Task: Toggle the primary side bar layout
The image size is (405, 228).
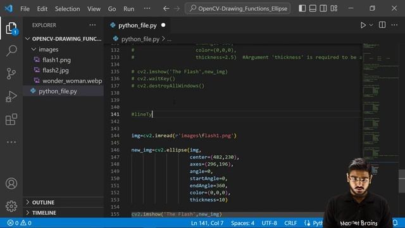Action: [302, 8]
